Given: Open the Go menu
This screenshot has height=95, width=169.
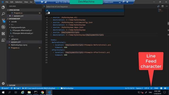Looking at the screenshot, I should [31, 2].
